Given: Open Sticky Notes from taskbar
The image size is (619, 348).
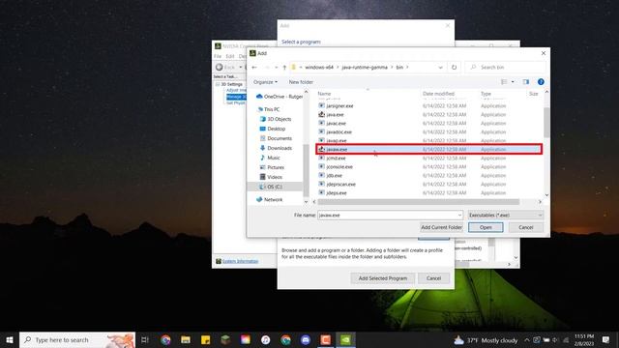Looking at the screenshot, I should point(206,339).
